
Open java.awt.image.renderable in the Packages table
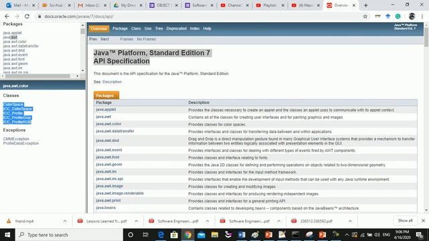click(119, 193)
